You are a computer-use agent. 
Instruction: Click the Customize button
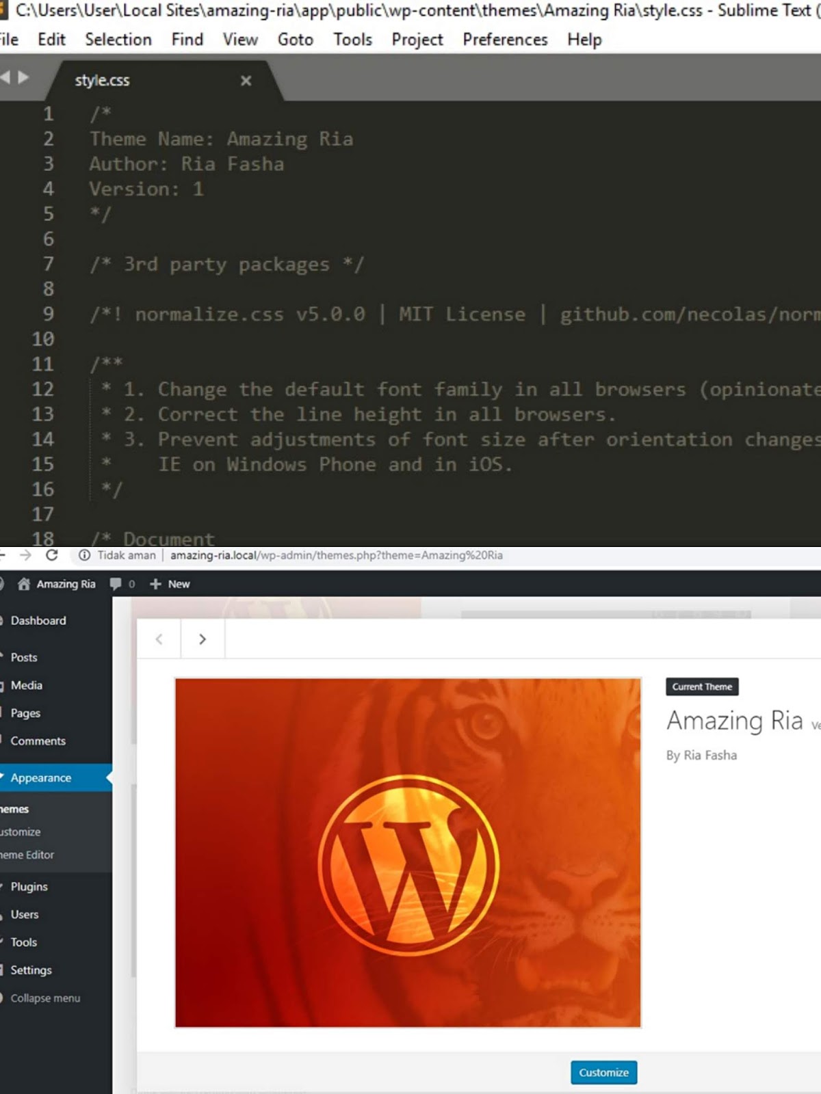click(604, 1072)
